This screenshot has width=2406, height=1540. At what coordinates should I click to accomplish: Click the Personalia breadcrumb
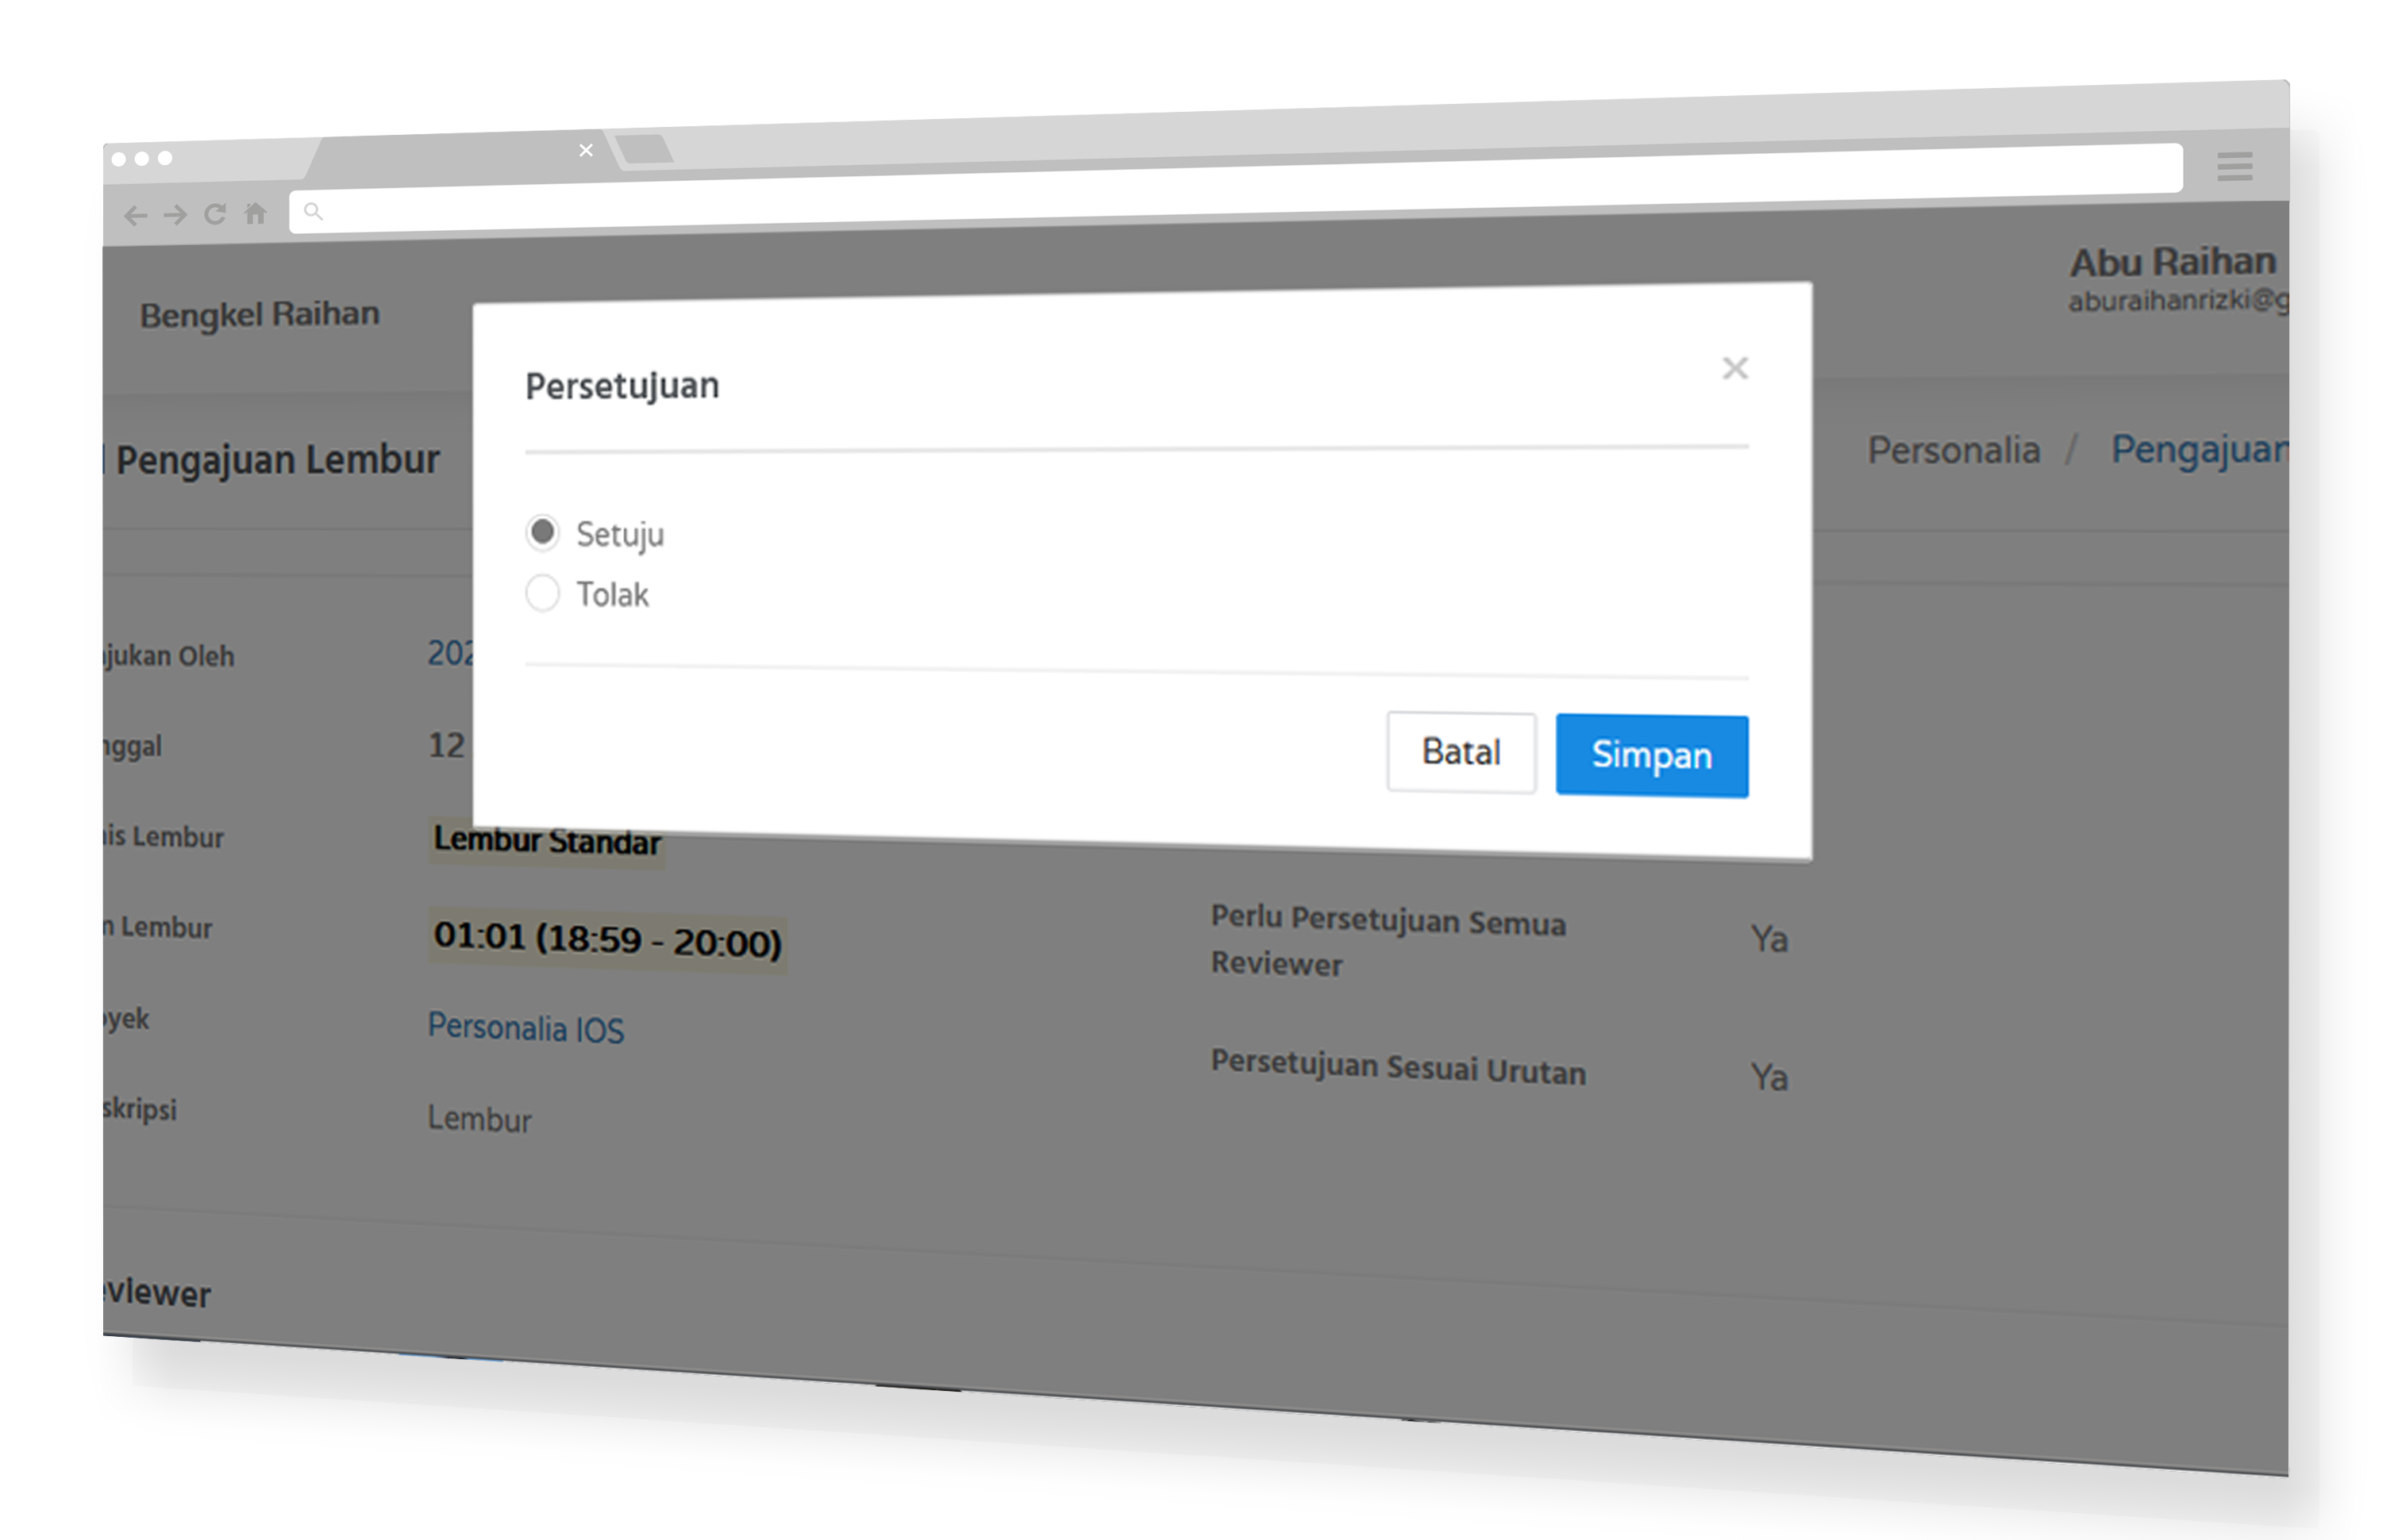click(1953, 450)
